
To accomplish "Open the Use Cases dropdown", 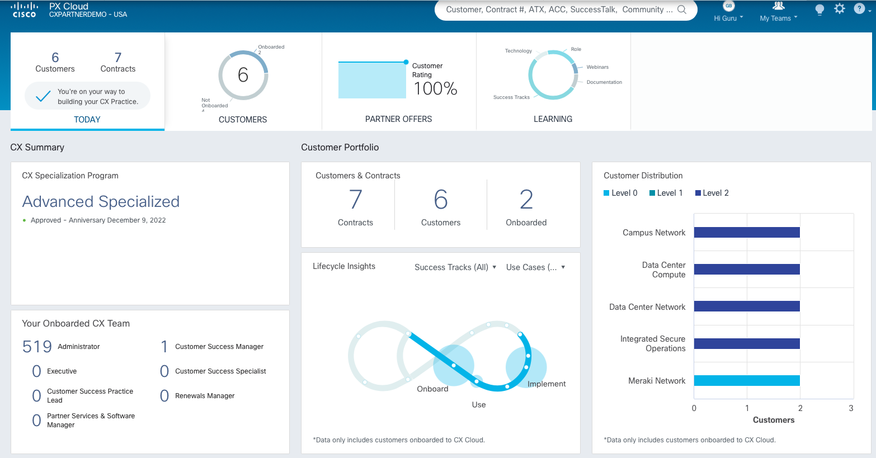I will 535,267.
